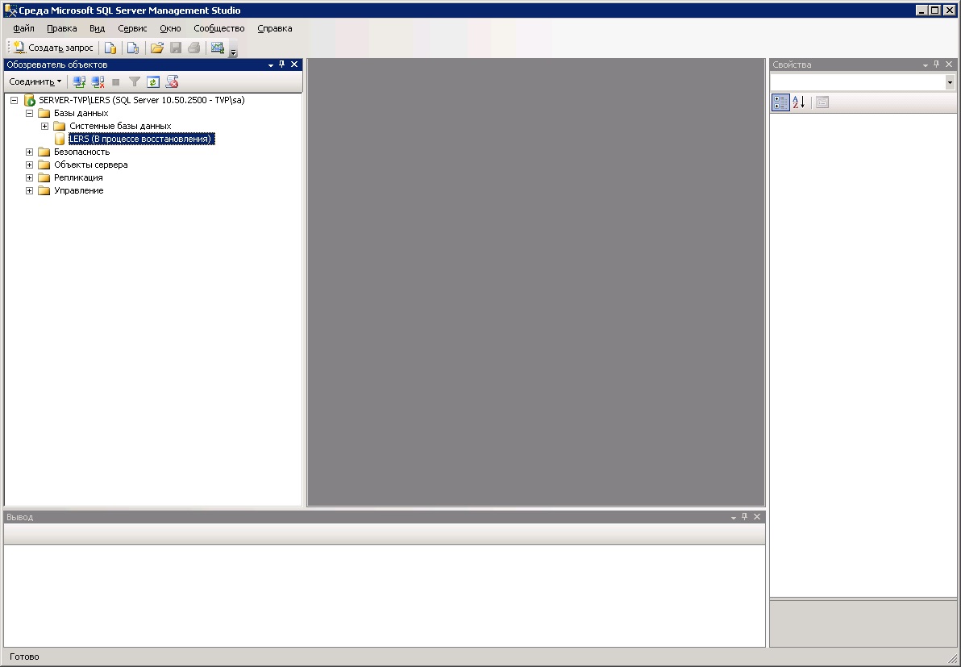Switch Свойства to categorized view
This screenshot has height=667, width=961.
[x=780, y=102]
